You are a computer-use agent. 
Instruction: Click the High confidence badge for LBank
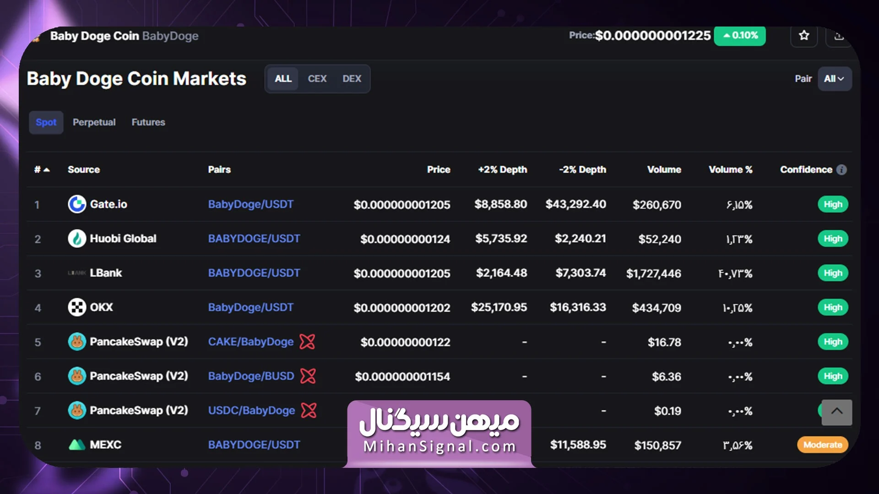pyautogui.click(x=833, y=273)
